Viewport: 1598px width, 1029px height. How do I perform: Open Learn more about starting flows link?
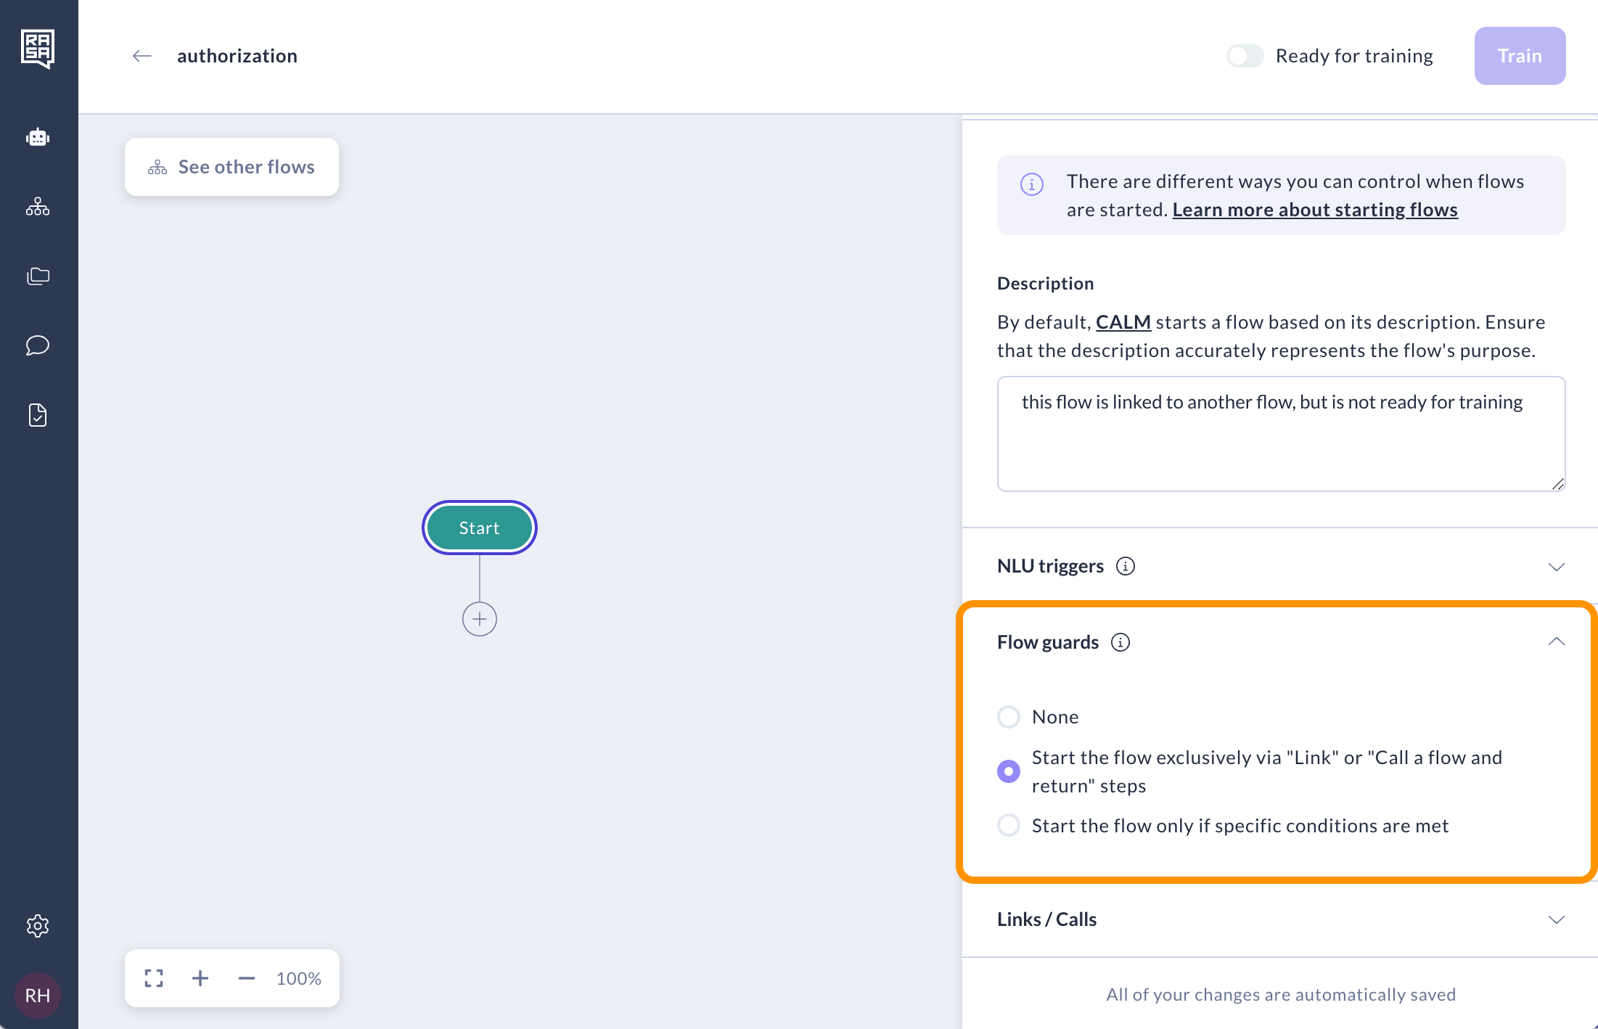click(1315, 210)
